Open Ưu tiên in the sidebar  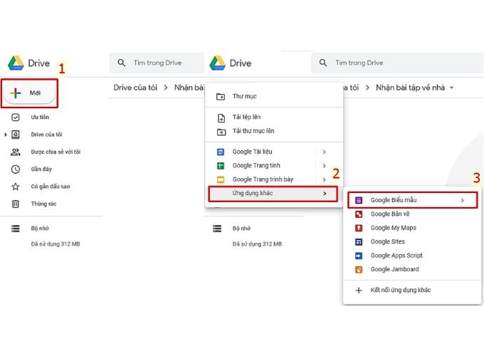pyautogui.click(x=40, y=117)
